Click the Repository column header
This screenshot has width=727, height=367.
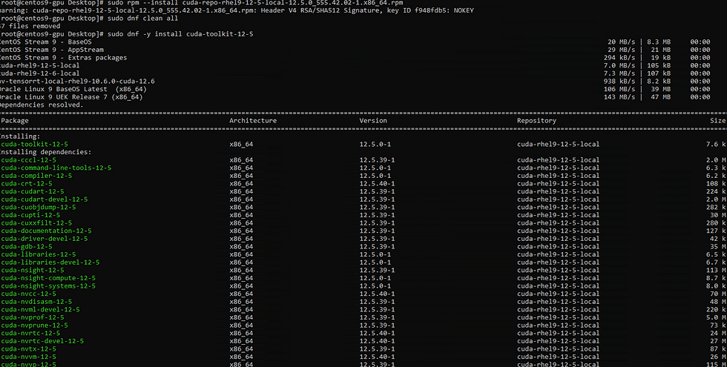[x=536, y=120]
